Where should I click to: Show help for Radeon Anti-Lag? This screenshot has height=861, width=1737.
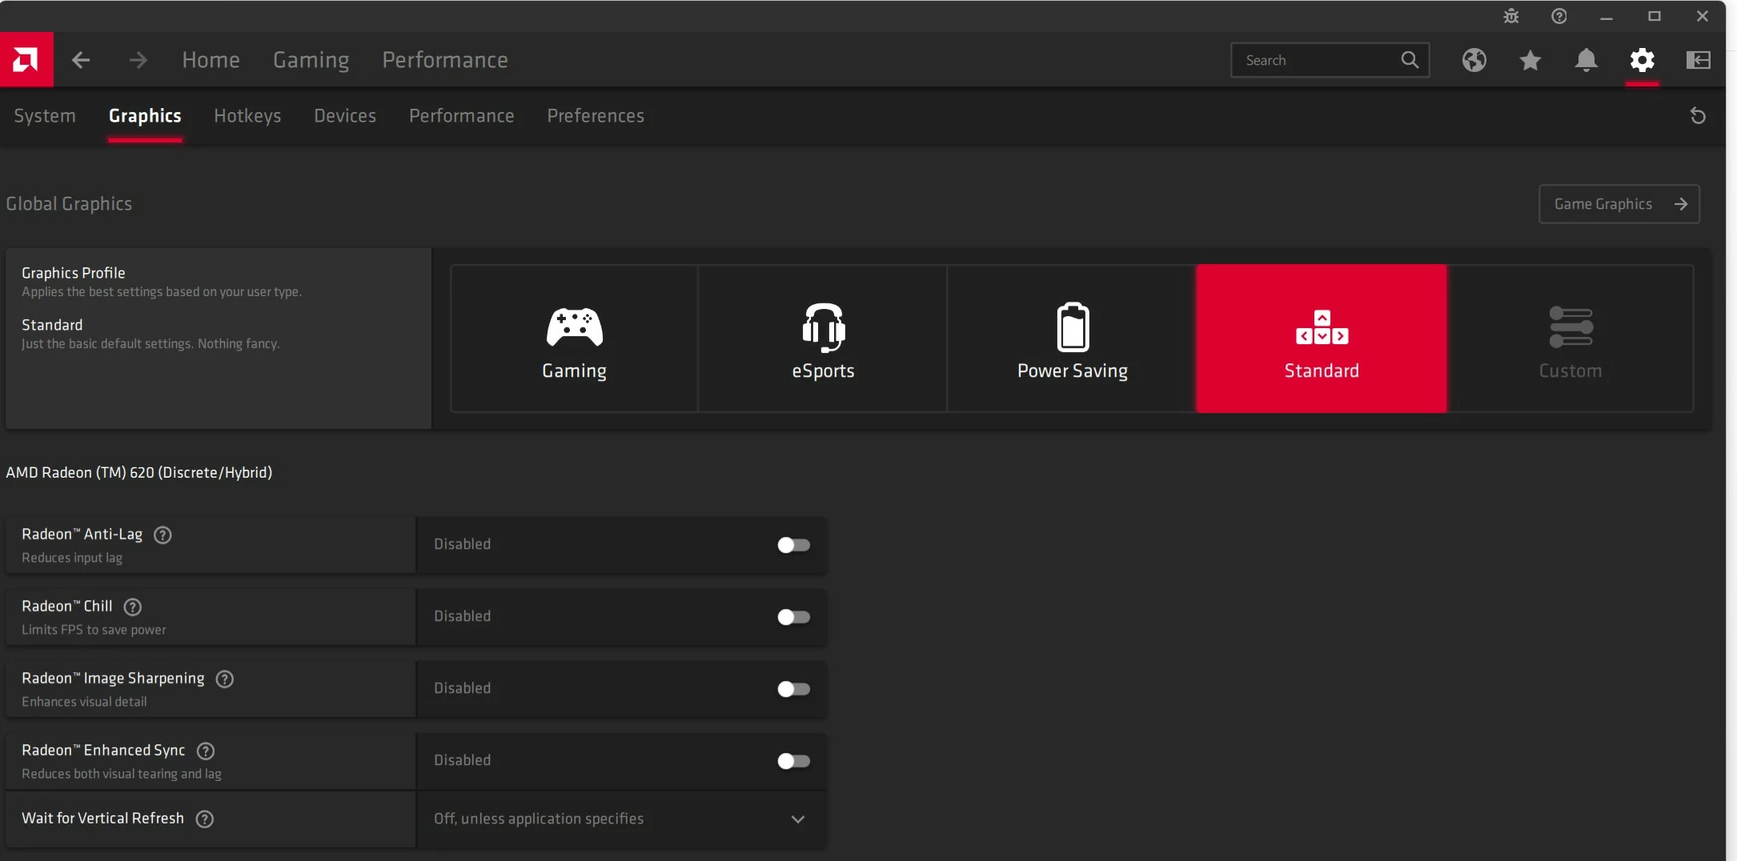162,535
